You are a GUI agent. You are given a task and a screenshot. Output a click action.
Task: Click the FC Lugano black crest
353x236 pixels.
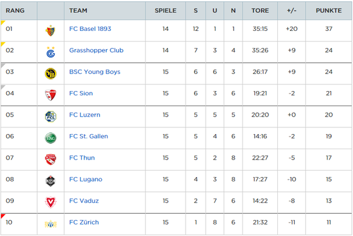51,181
